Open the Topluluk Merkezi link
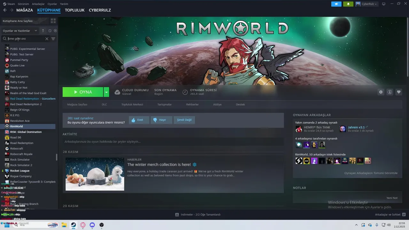 tap(132, 104)
